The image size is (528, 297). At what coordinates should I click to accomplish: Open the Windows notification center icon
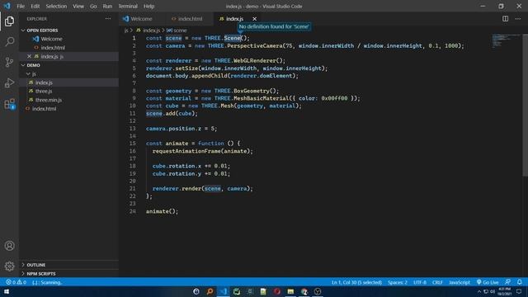pos(519,291)
